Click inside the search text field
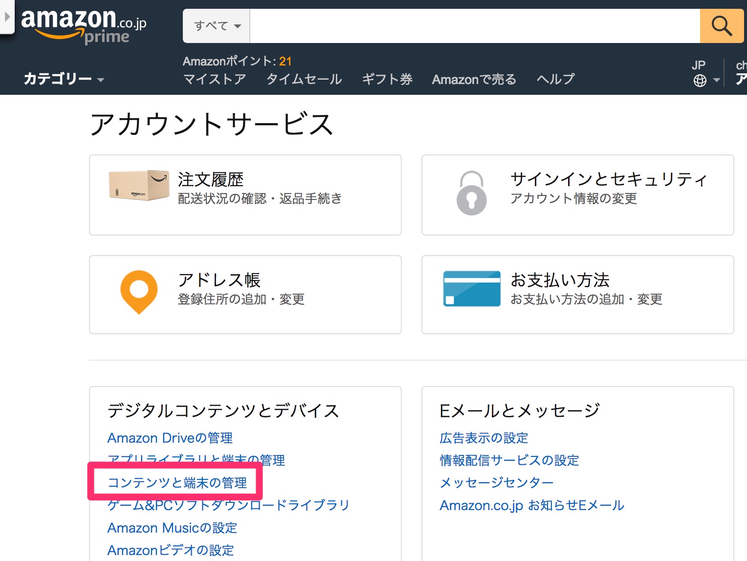The image size is (747, 561). tap(475, 26)
